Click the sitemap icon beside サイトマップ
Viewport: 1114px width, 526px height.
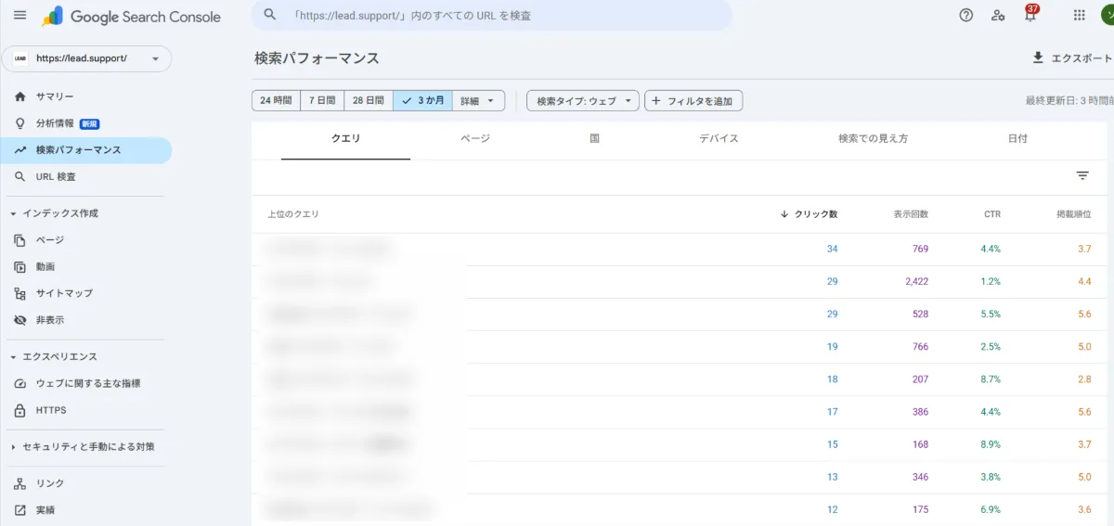pos(20,293)
